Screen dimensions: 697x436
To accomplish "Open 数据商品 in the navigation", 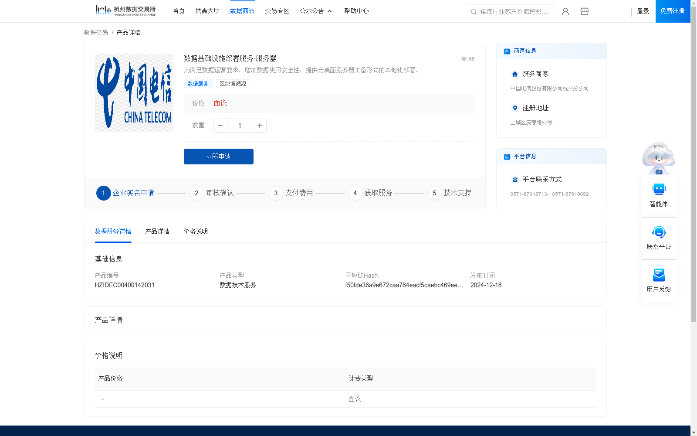I will [242, 11].
